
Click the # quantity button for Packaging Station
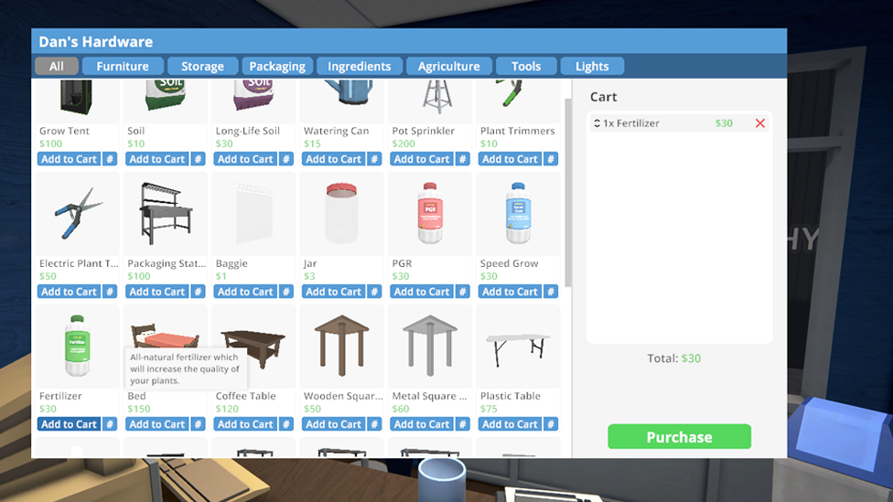point(199,292)
